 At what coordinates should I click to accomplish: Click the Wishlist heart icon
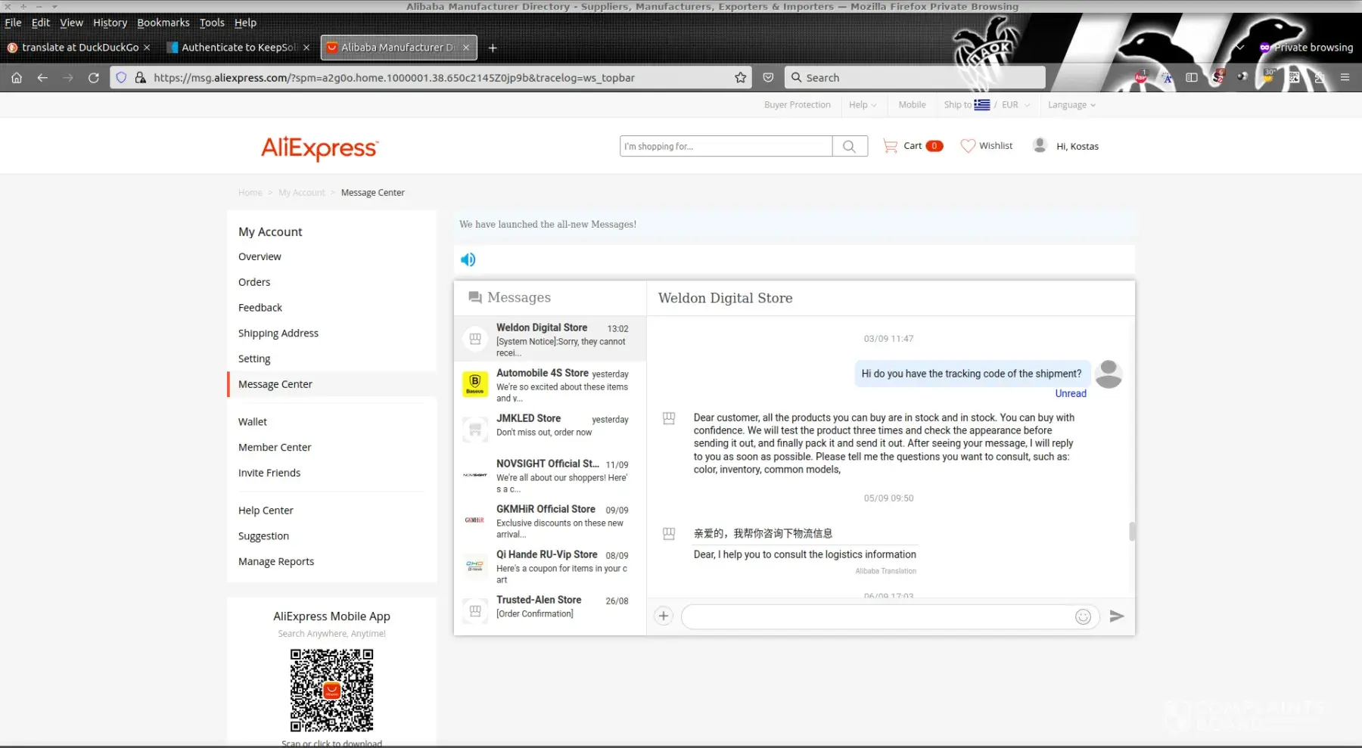click(x=968, y=146)
